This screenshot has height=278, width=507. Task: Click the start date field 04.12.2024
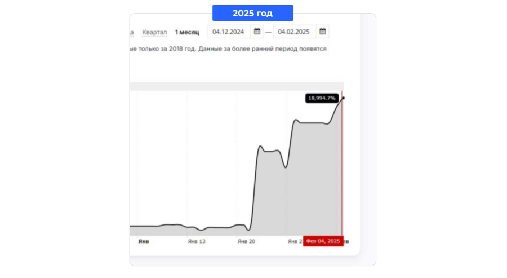click(229, 32)
